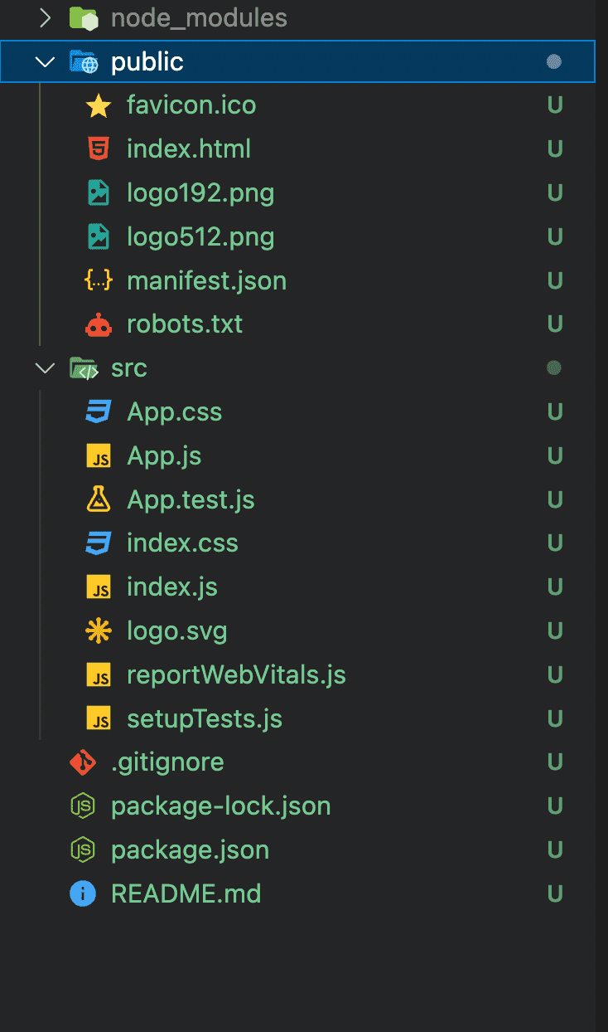Click the info icon beside README.md
This screenshot has height=1032, width=608.
[x=83, y=894]
